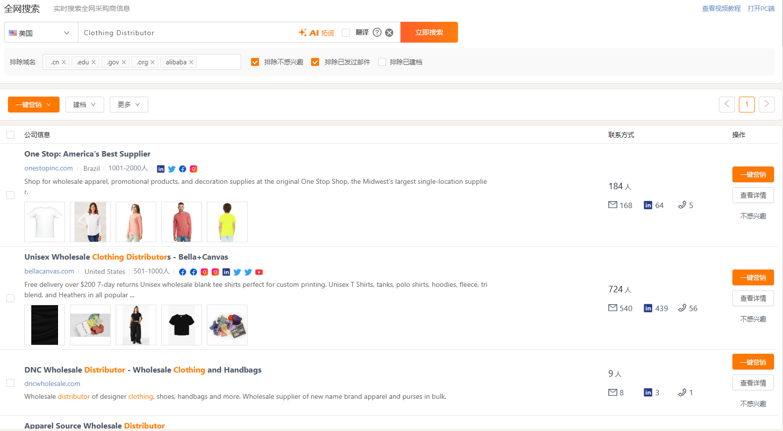Open Bella+Canvas LinkedIn icon
783x431 pixels.
[226, 272]
